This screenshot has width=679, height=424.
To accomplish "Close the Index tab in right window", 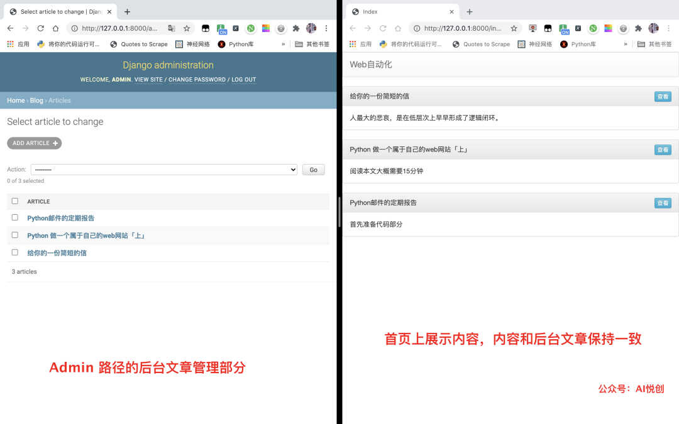I will pos(451,12).
